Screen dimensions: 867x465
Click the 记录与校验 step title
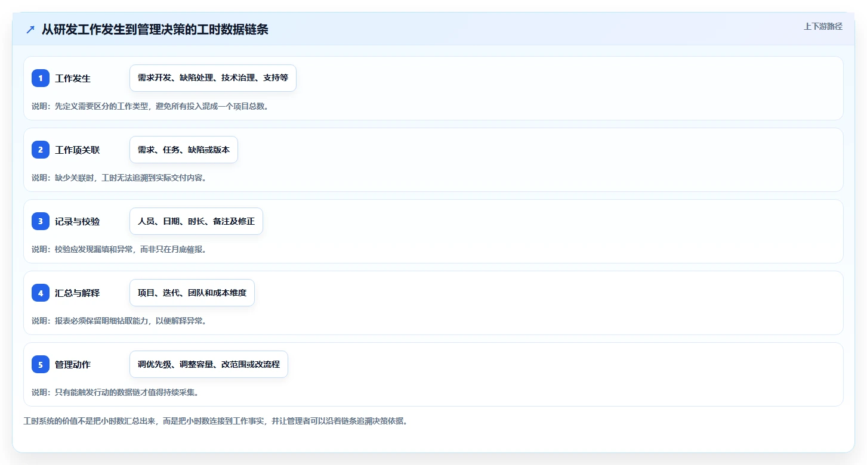78,221
